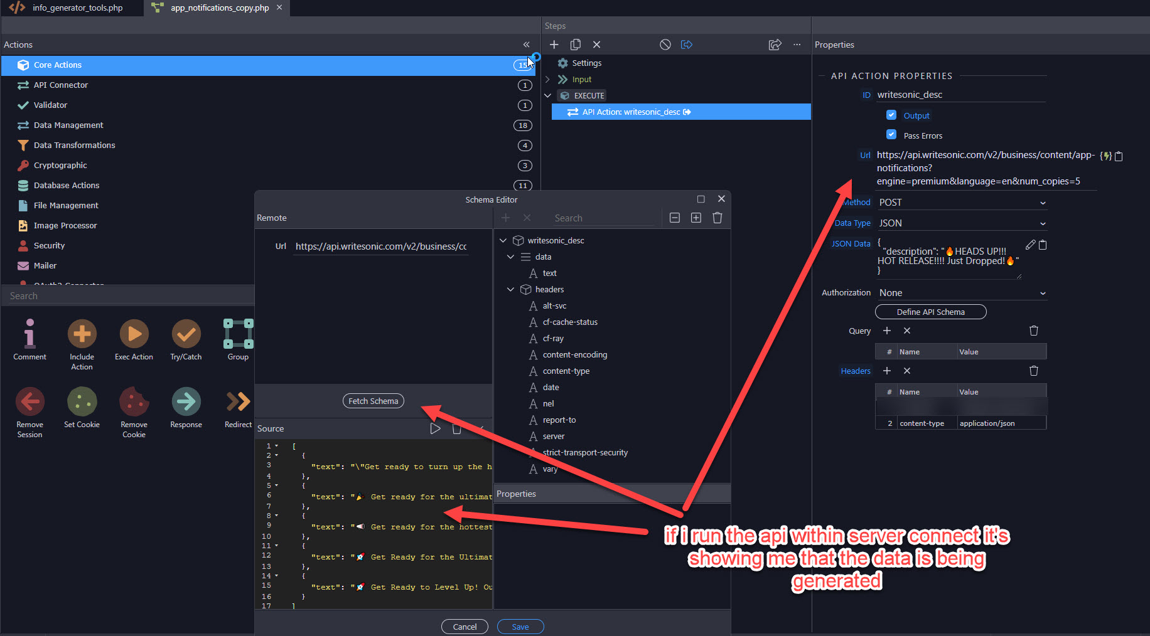Duplicate the step with the copy icon
Viewport: 1150px width, 636px height.
[x=575, y=45]
